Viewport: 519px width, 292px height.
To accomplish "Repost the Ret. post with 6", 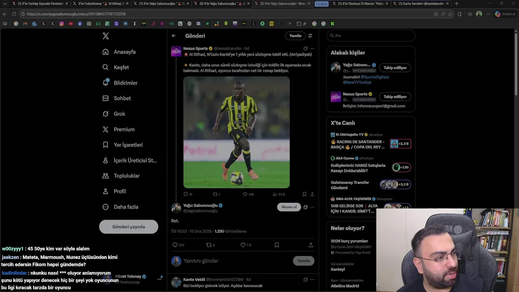I will point(210,245).
